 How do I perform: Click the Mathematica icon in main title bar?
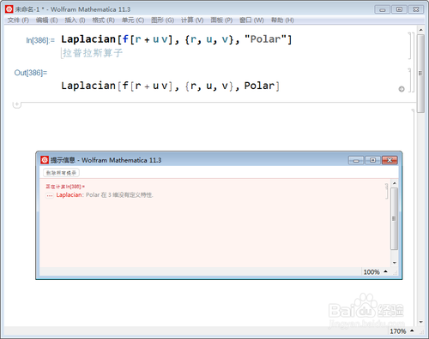click(9, 9)
